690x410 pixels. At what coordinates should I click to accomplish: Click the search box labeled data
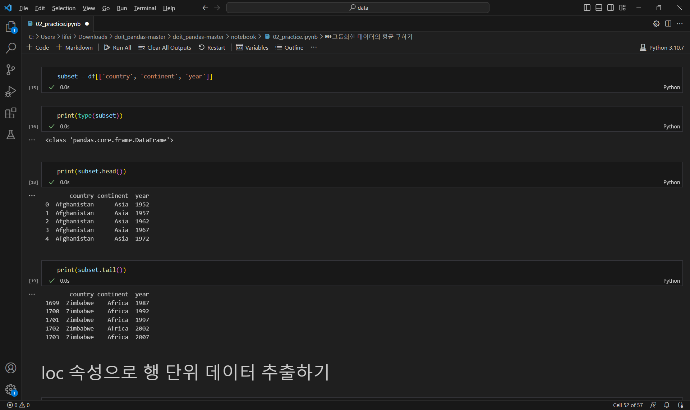coord(358,8)
